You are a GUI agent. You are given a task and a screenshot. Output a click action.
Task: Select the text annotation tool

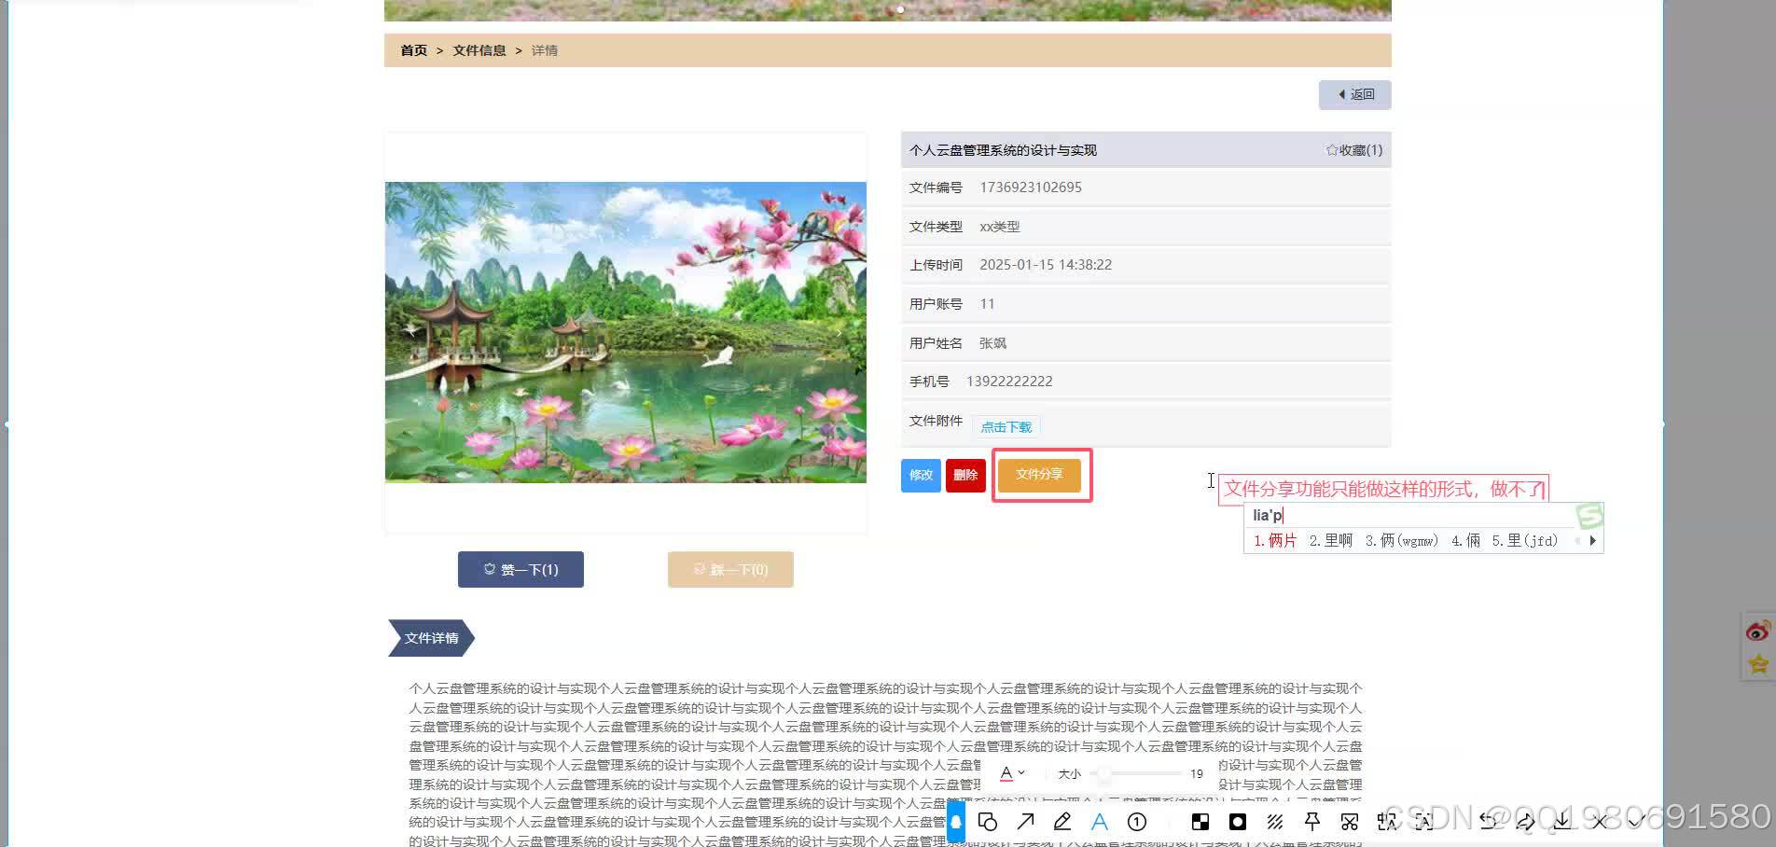(x=1100, y=821)
